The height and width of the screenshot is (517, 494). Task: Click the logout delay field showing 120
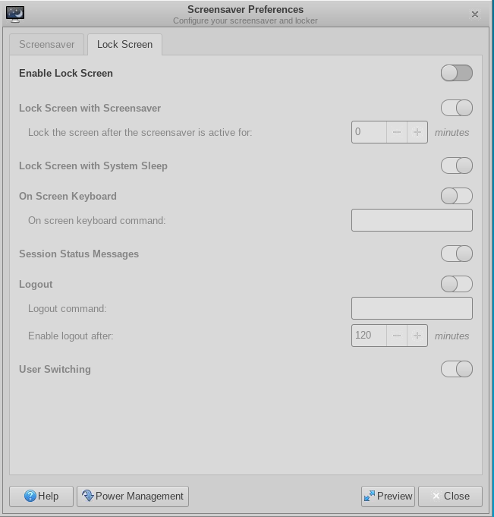[x=369, y=336]
